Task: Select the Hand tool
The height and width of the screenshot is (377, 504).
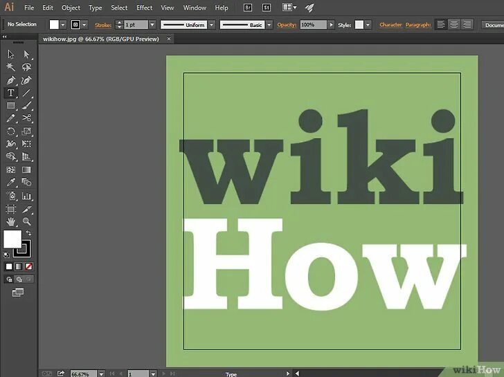Action: pos(10,221)
